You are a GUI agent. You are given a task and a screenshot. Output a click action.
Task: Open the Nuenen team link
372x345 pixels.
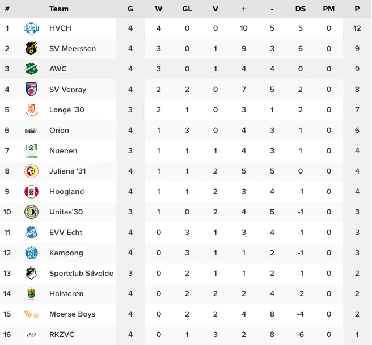pyautogui.click(x=63, y=151)
